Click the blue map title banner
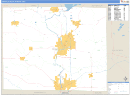 click(x=60, y=2)
